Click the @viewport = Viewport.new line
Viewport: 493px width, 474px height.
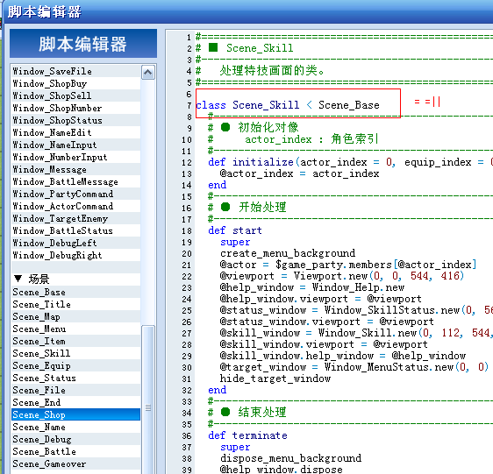click(x=342, y=276)
